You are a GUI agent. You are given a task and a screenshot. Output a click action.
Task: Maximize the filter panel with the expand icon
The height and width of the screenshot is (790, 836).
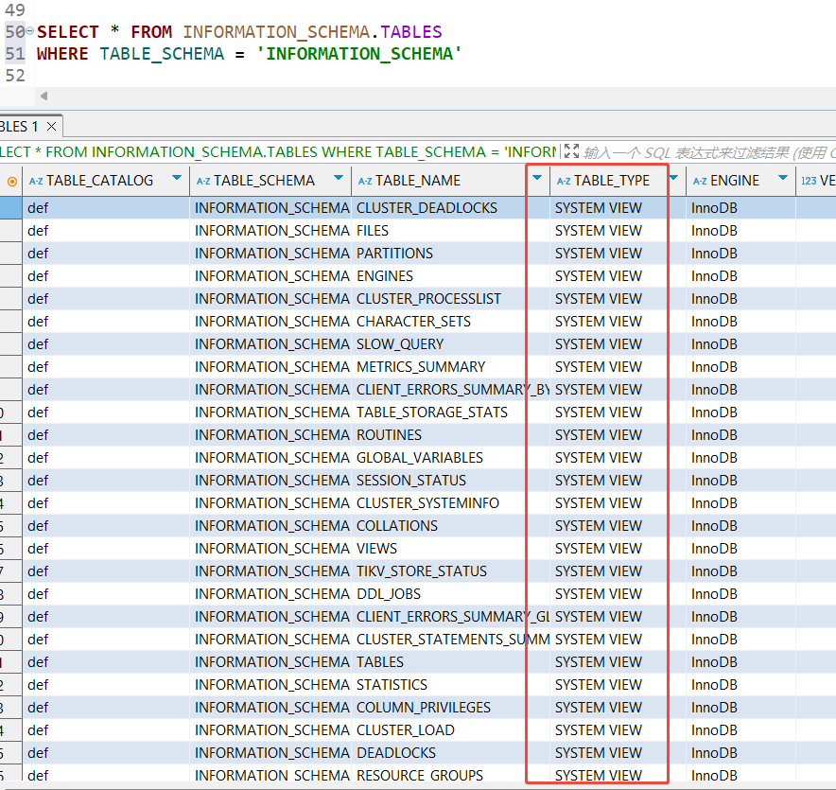571,151
